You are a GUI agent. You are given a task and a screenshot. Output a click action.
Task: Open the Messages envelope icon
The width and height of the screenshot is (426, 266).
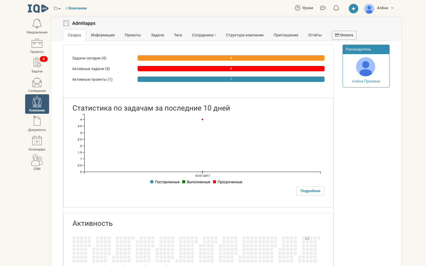(x=37, y=85)
